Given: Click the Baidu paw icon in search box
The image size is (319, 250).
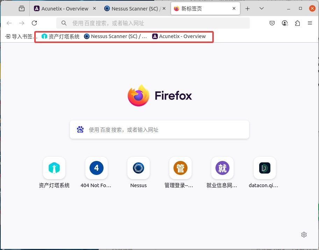Looking at the screenshot, I should [80, 130].
